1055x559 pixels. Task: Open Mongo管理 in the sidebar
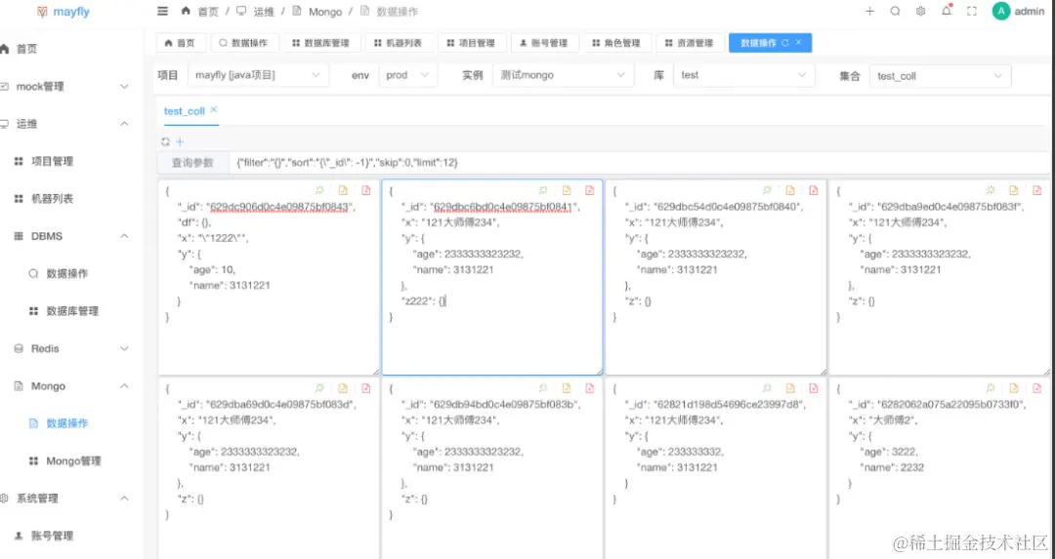[73, 460]
